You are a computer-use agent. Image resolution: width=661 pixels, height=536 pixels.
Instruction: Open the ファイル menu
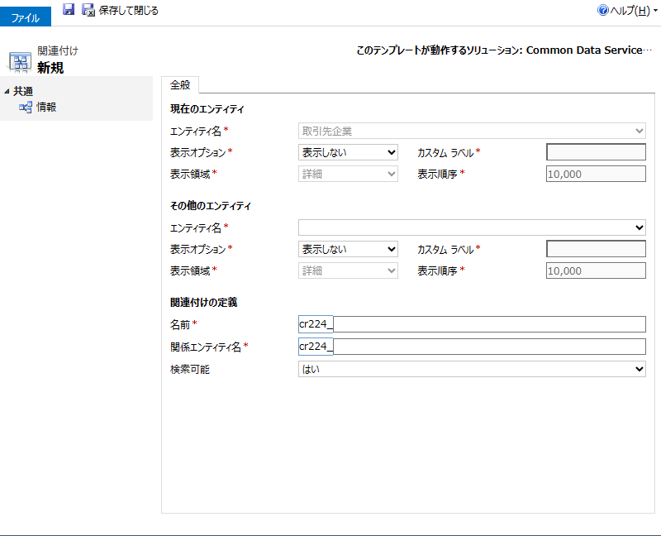pyautogui.click(x=26, y=17)
